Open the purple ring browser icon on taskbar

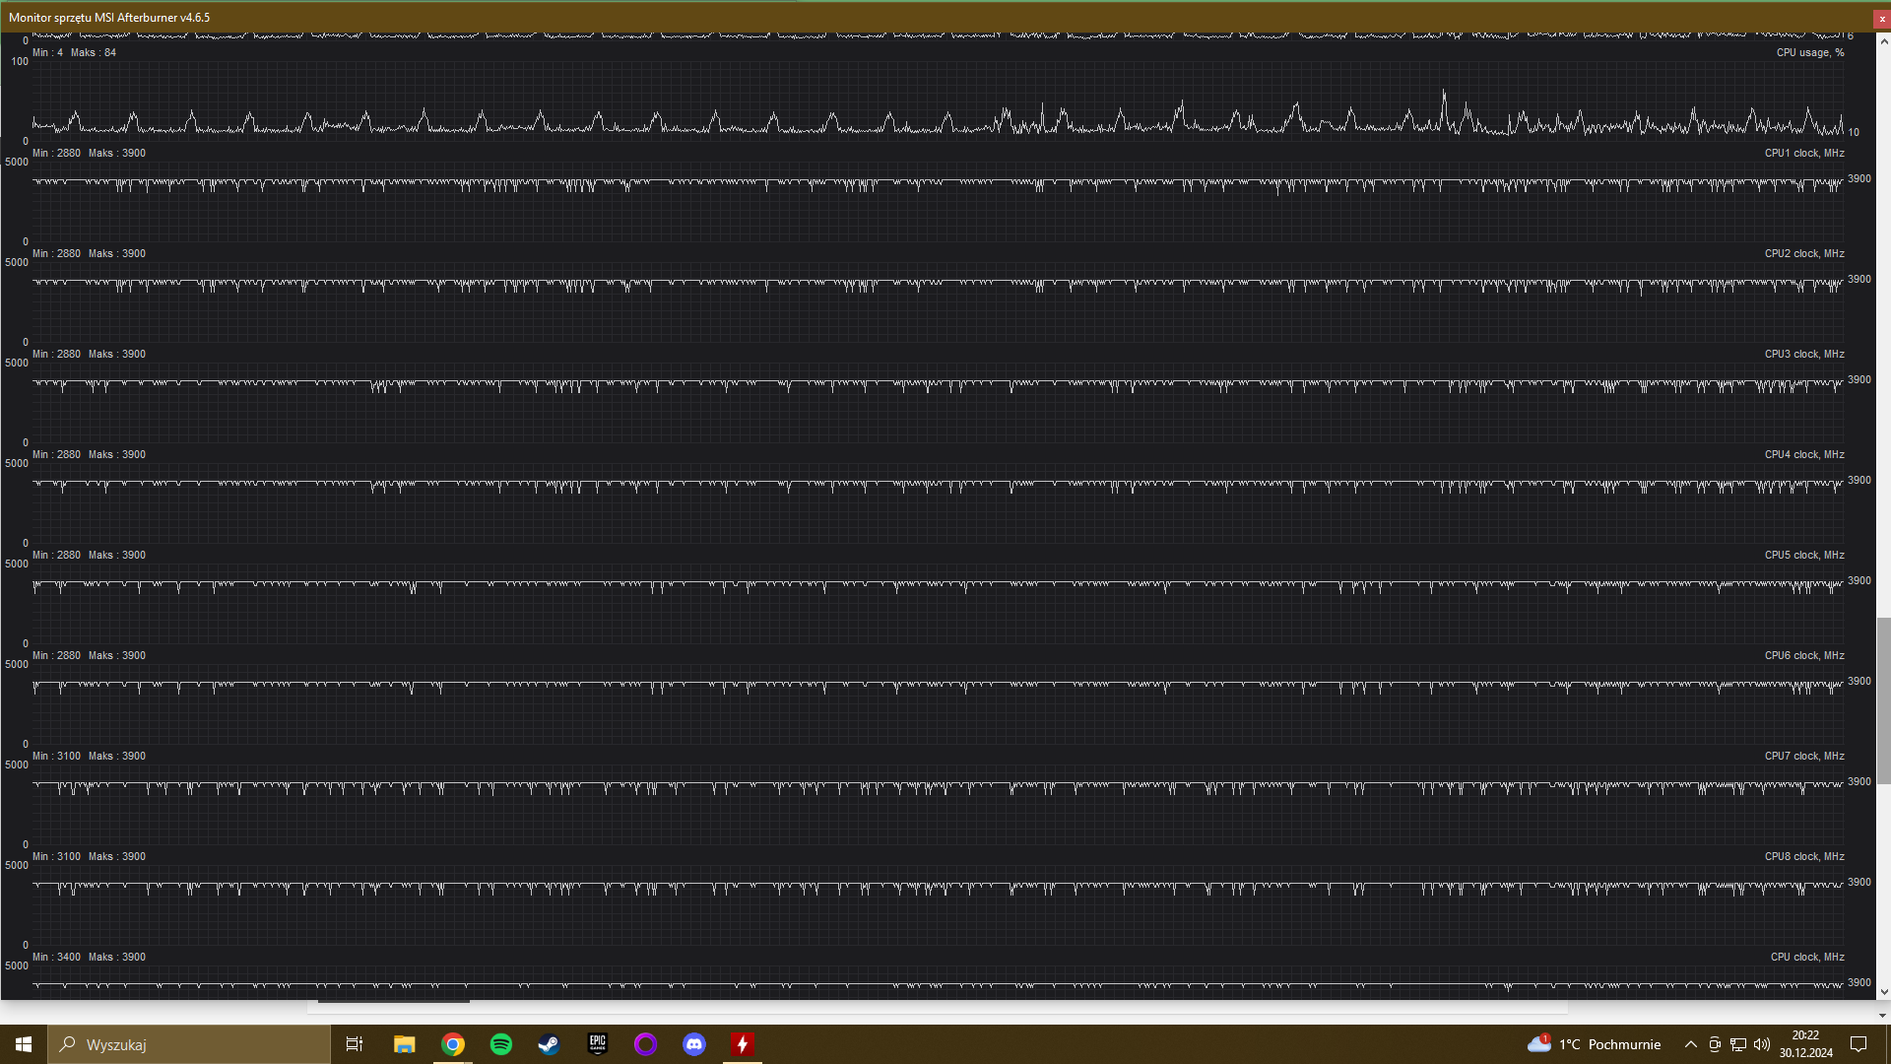click(x=645, y=1044)
